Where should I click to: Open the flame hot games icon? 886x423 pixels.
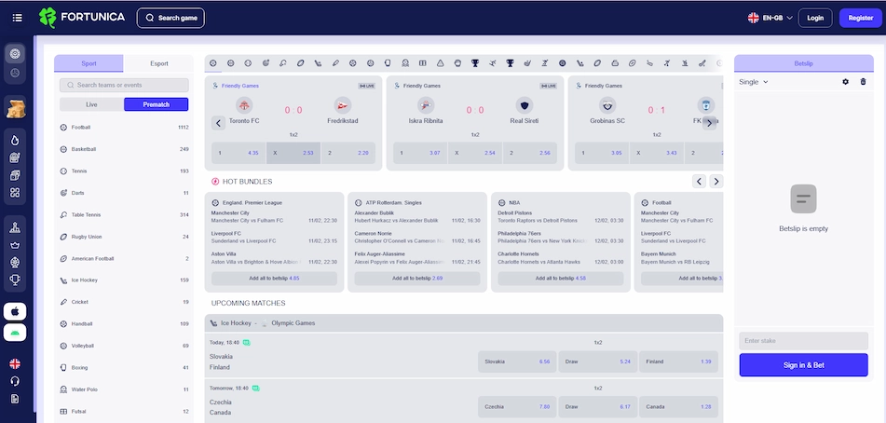coord(15,140)
